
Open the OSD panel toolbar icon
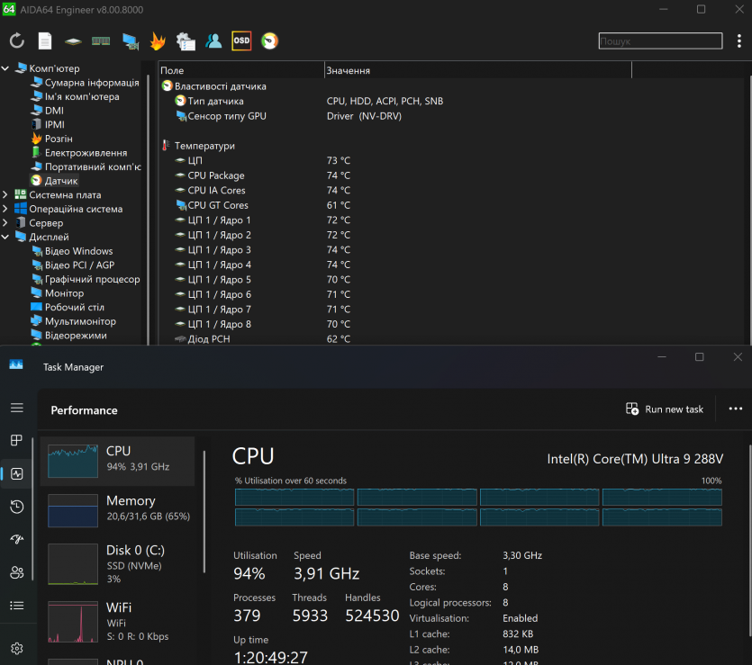point(241,40)
